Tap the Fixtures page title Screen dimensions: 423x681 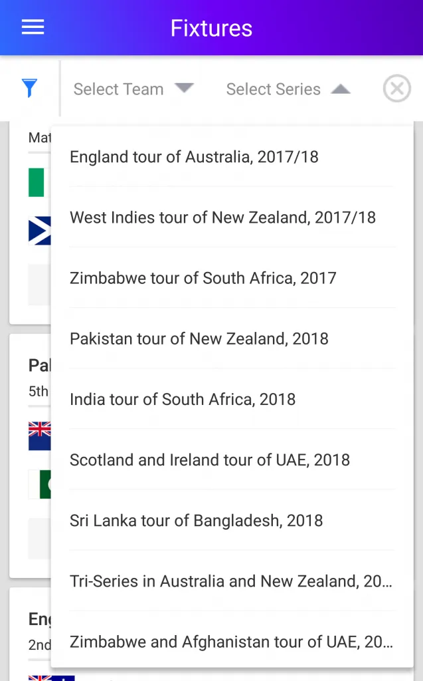211,28
